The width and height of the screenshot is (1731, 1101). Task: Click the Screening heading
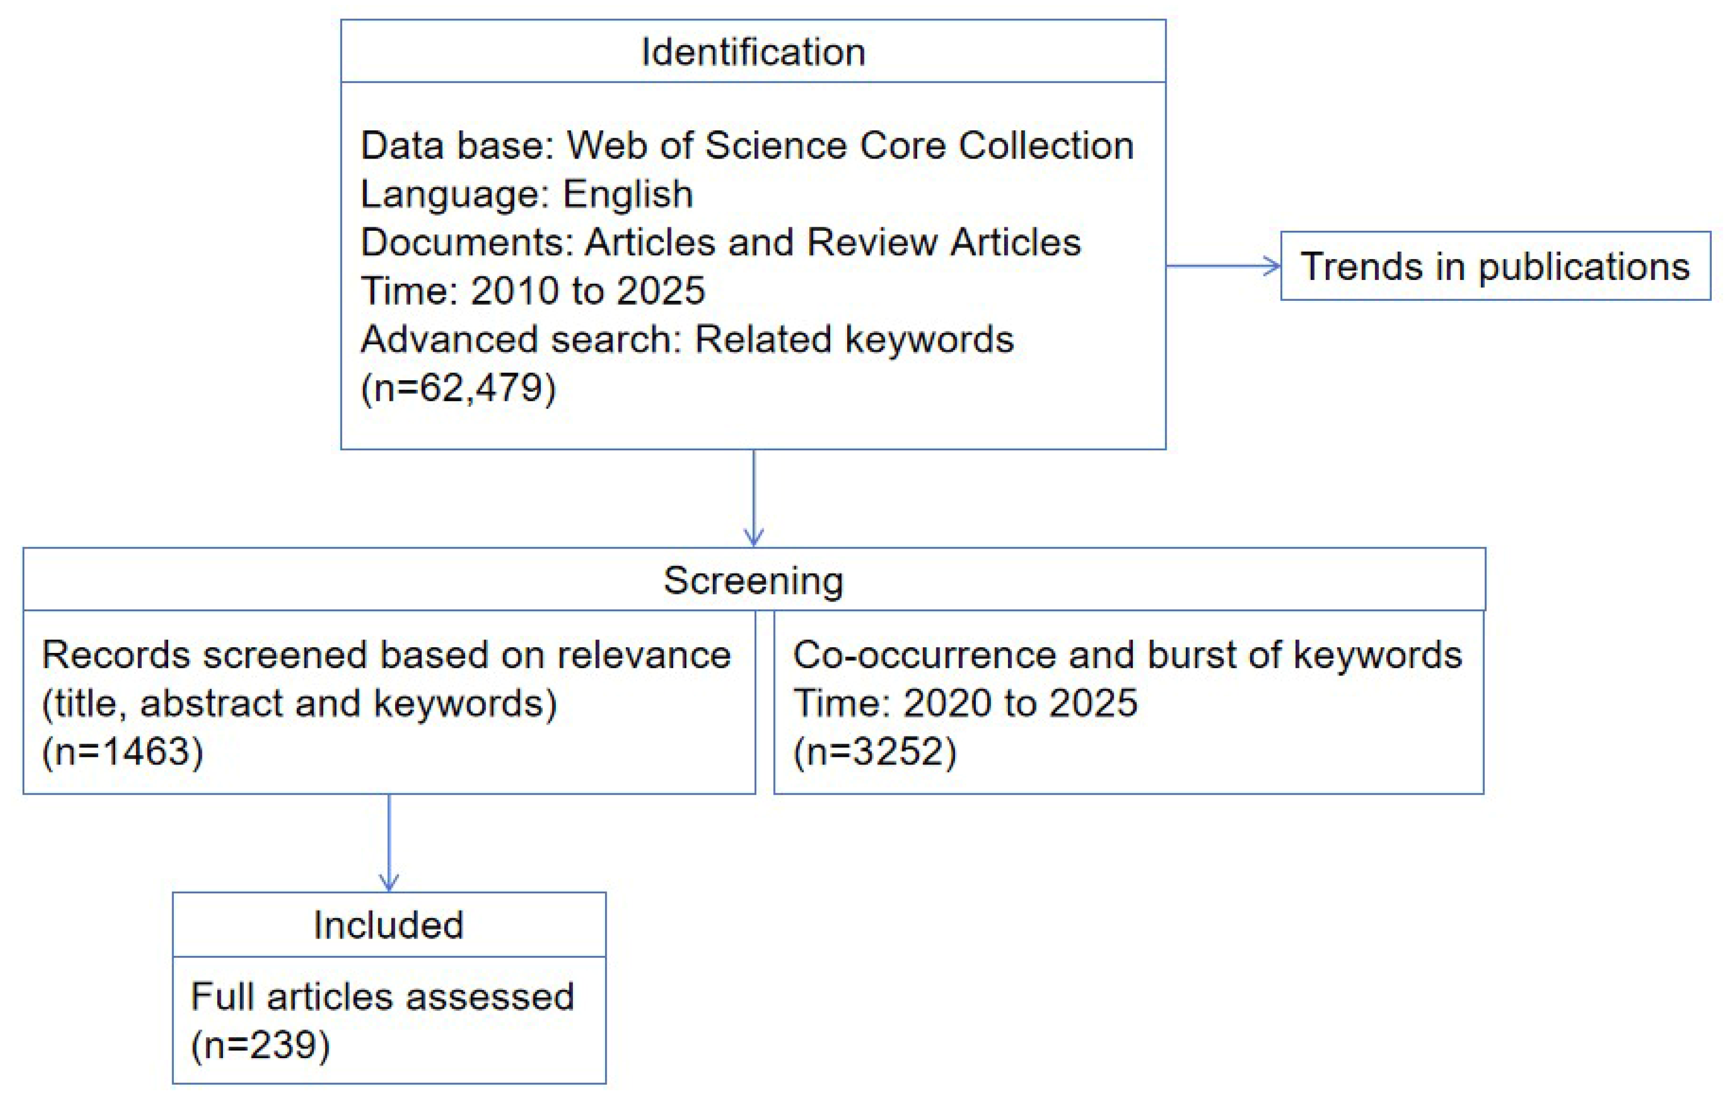(753, 580)
